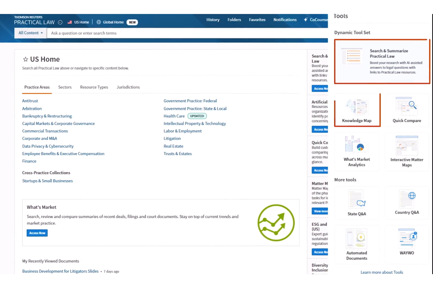The image size is (433, 288).
Task: Open the Favorites menu
Action: [257, 20]
